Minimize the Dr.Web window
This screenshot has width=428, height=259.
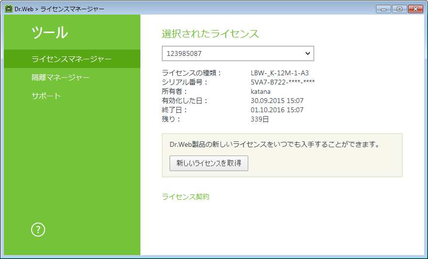click(x=383, y=9)
